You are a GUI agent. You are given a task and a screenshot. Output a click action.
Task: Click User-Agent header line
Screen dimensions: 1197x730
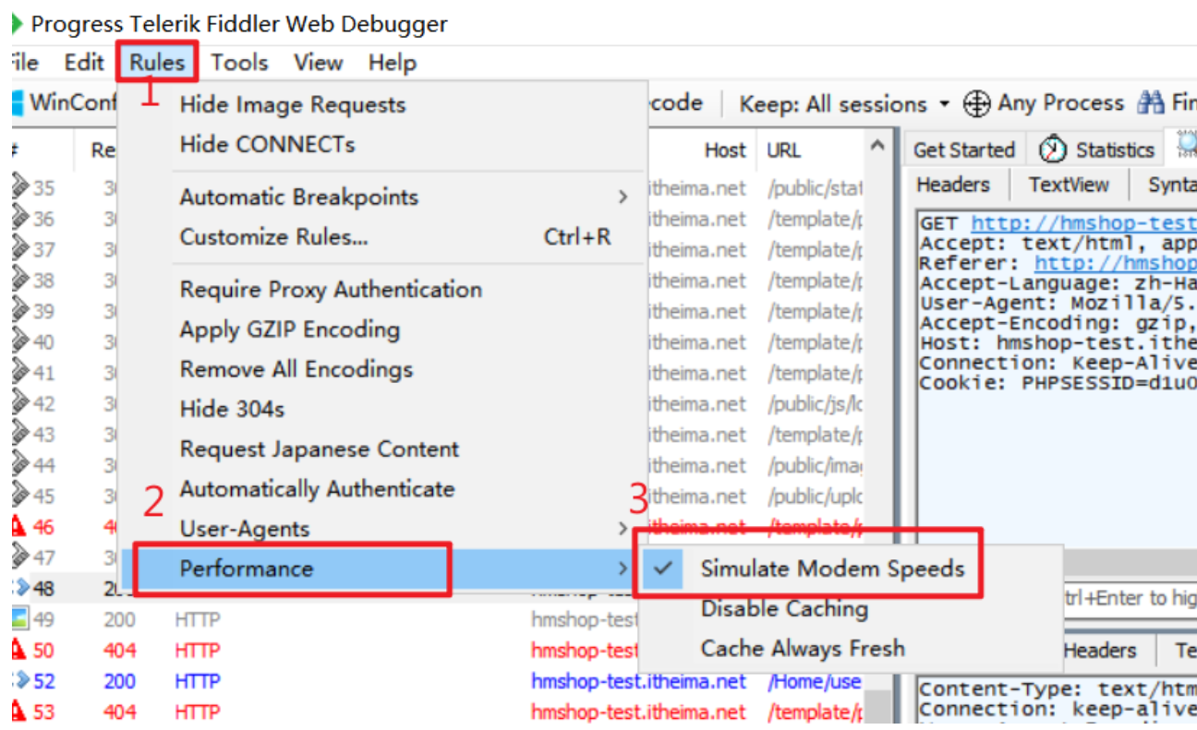(1058, 303)
